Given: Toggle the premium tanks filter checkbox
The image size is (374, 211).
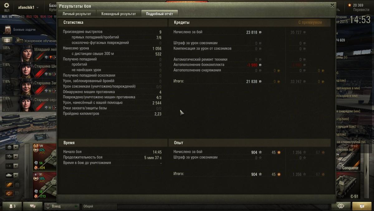Looking at the screenshot, I should coord(17,185).
